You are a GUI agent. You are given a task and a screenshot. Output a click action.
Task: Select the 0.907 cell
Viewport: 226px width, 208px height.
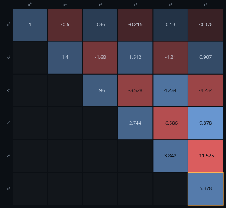[x=205, y=58]
